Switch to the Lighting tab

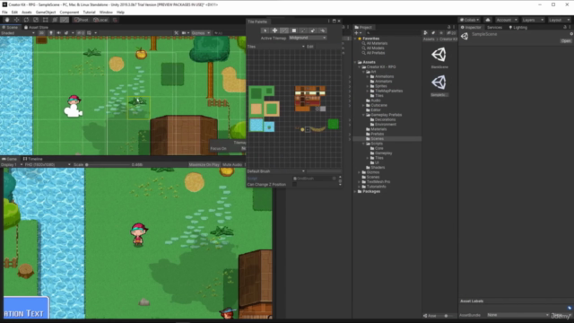(x=518, y=28)
